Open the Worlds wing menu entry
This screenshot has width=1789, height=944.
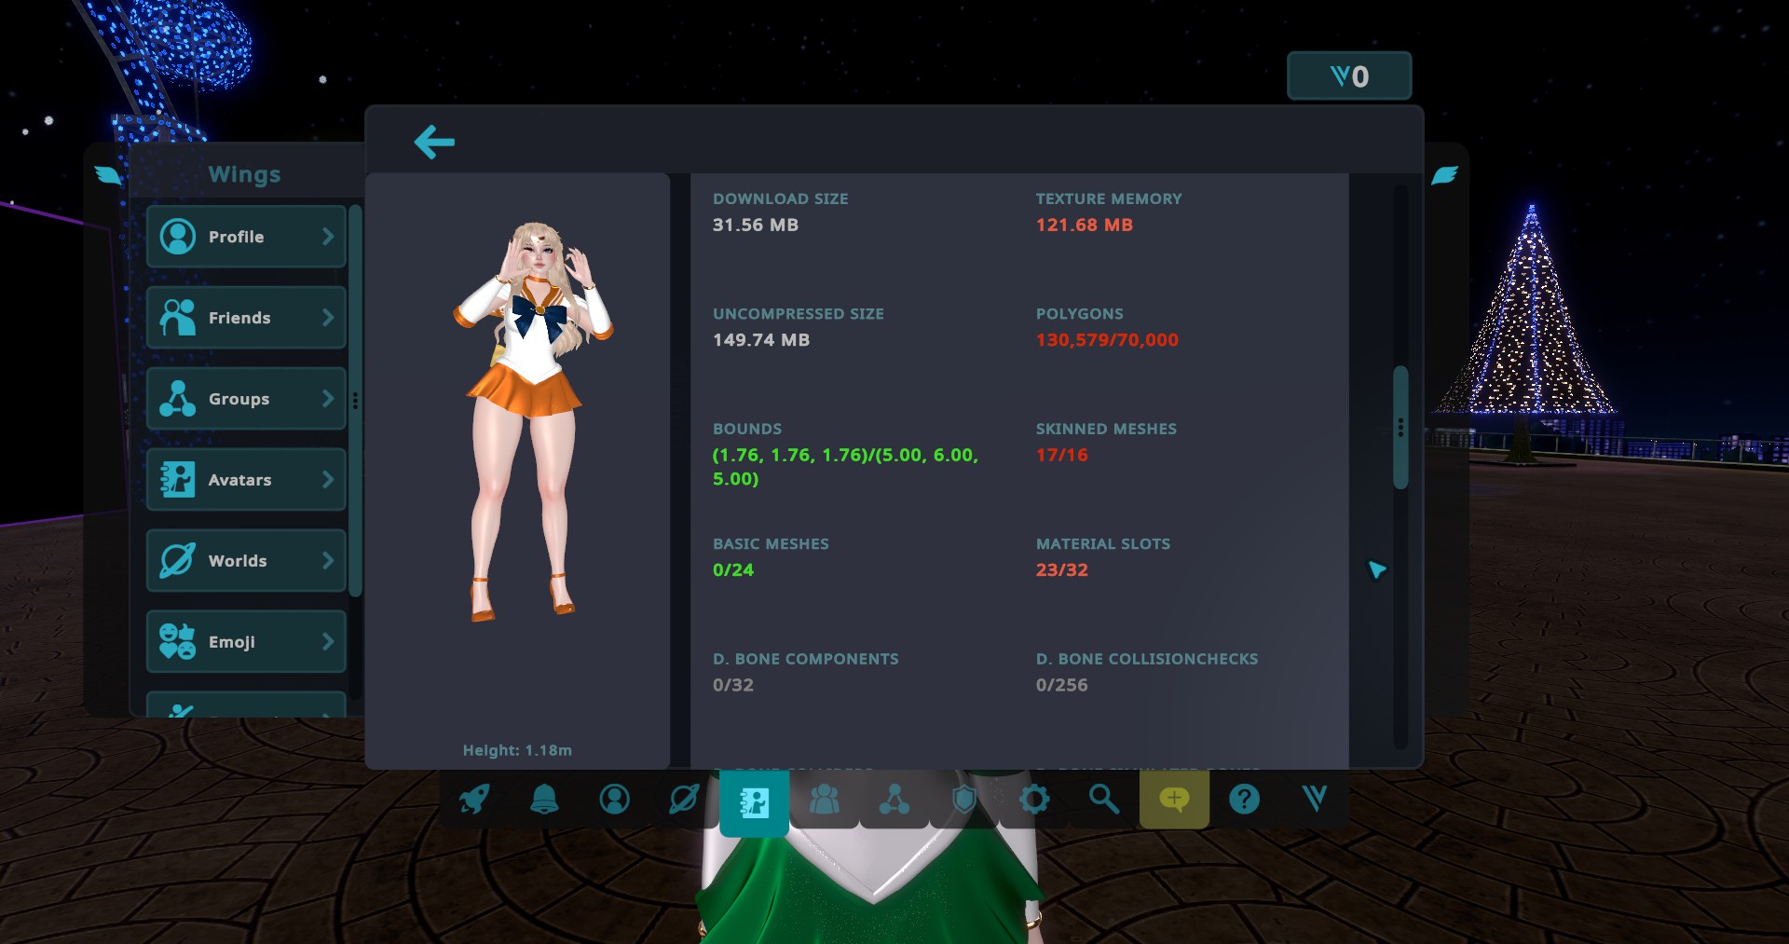point(246,561)
